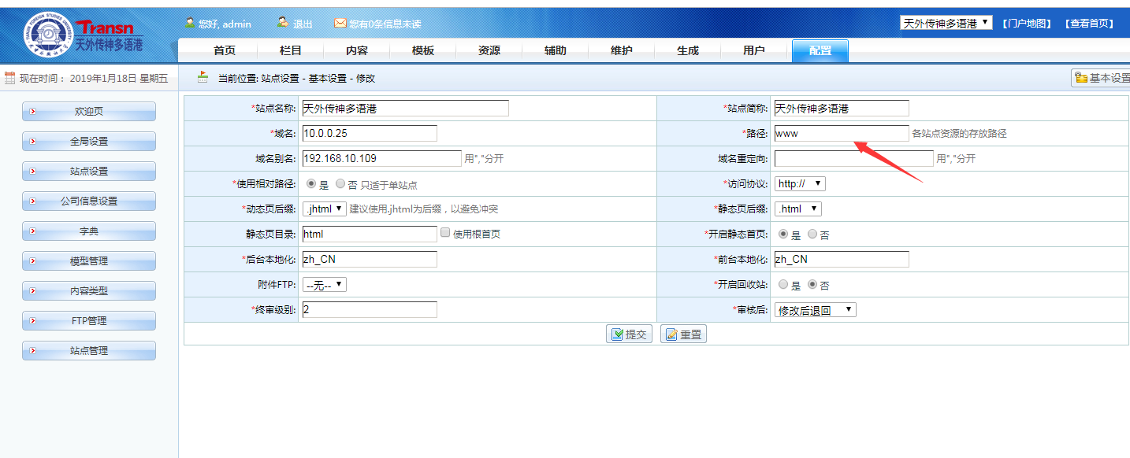The width and height of the screenshot is (1130, 458).
Task: Select 否 for 开启回收站
Action: (812, 284)
